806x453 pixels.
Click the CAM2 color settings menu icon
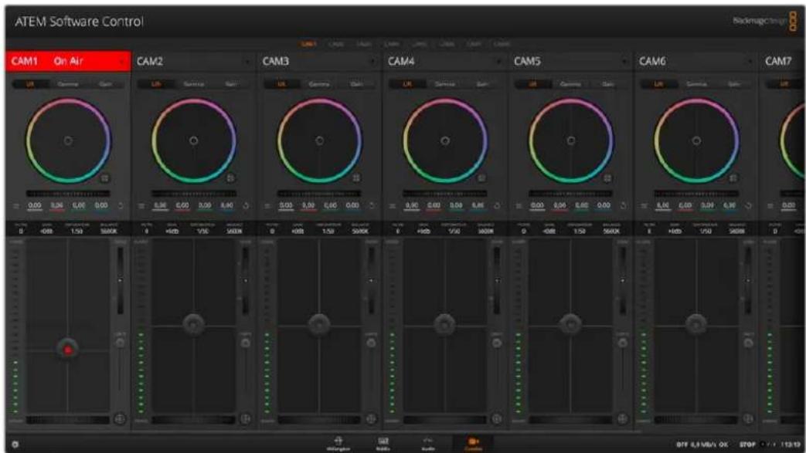141,205
